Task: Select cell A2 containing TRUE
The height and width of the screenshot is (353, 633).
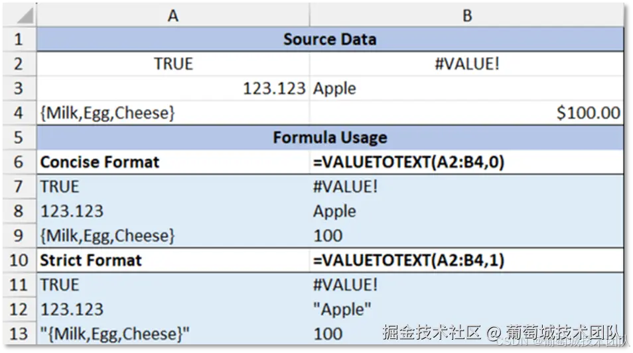Action: (173, 64)
